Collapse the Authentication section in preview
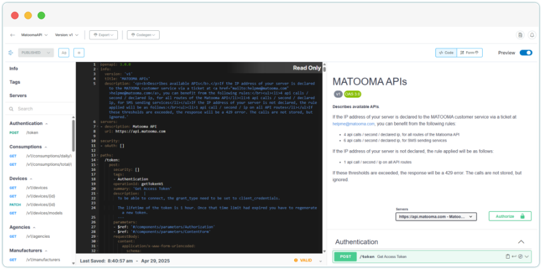 pos(521,242)
